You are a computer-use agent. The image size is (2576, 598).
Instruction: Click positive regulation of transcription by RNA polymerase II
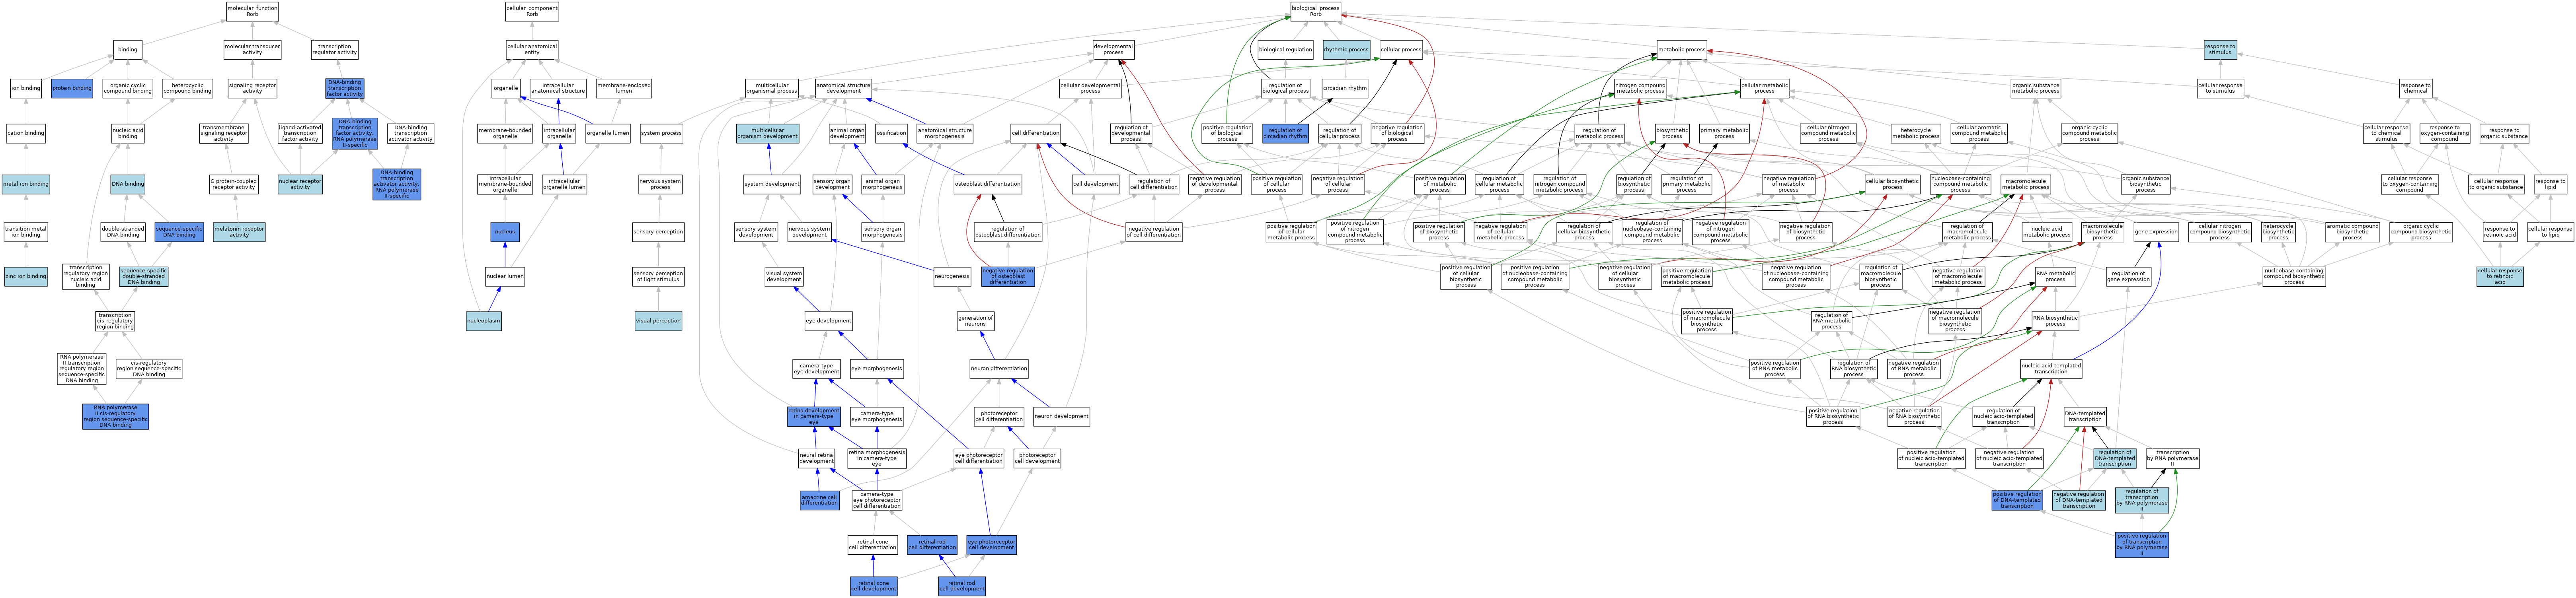coord(2142,545)
